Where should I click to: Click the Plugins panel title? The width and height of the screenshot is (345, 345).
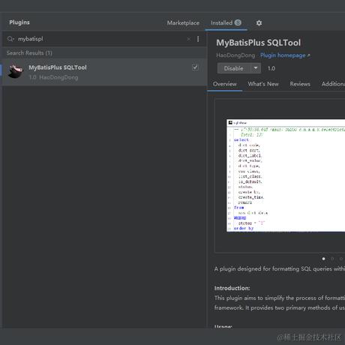pos(19,22)
